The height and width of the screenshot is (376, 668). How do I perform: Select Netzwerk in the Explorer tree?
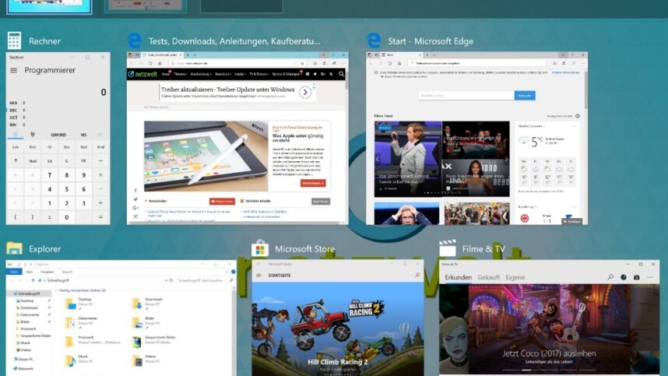pos(23,368)
